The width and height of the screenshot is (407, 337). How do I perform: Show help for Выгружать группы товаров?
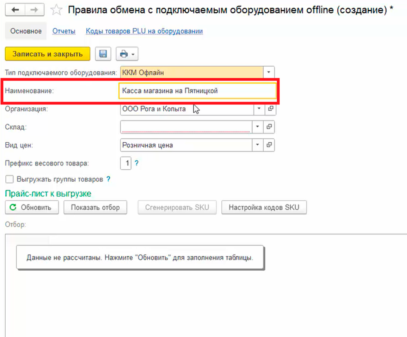tap(109, 179)
